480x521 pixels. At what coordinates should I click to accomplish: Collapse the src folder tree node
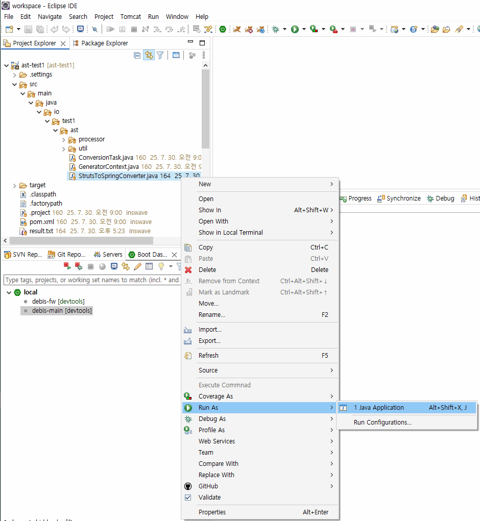point(14,84)
